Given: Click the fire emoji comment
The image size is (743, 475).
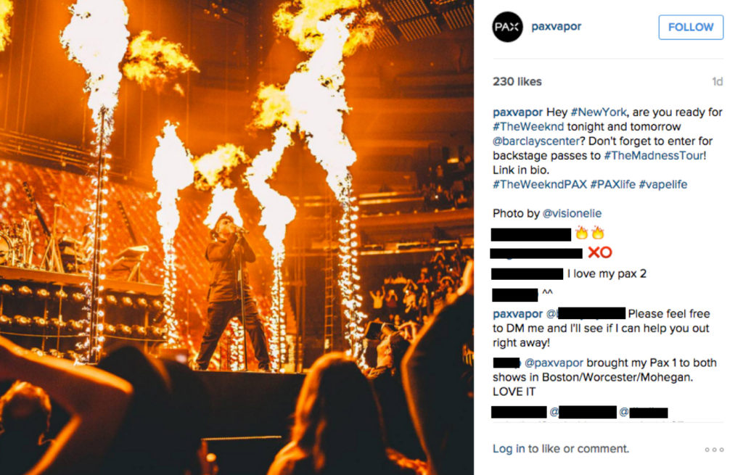Looking at the screenshot, I should 590,233.
